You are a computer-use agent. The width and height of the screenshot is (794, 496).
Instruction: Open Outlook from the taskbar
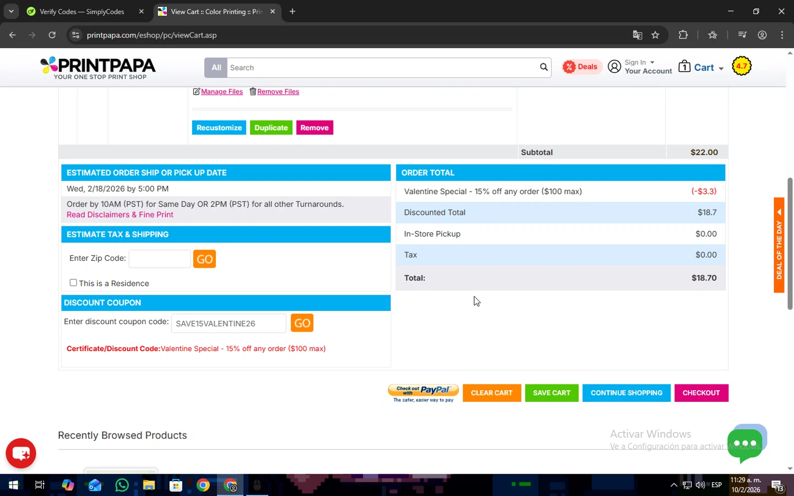point(95,485)
